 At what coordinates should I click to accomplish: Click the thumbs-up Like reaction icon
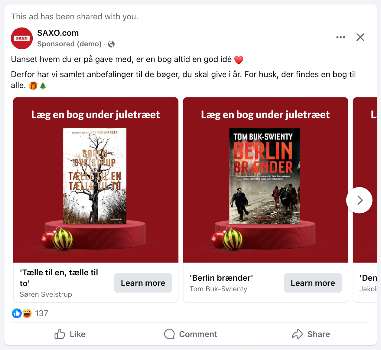17,313
